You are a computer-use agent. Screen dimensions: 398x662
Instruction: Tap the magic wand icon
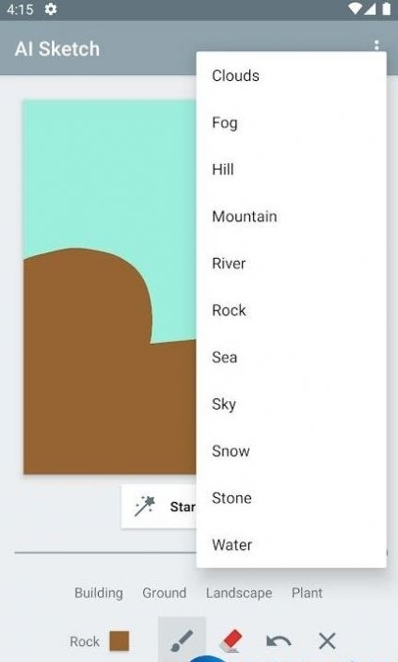click(144, 507)
